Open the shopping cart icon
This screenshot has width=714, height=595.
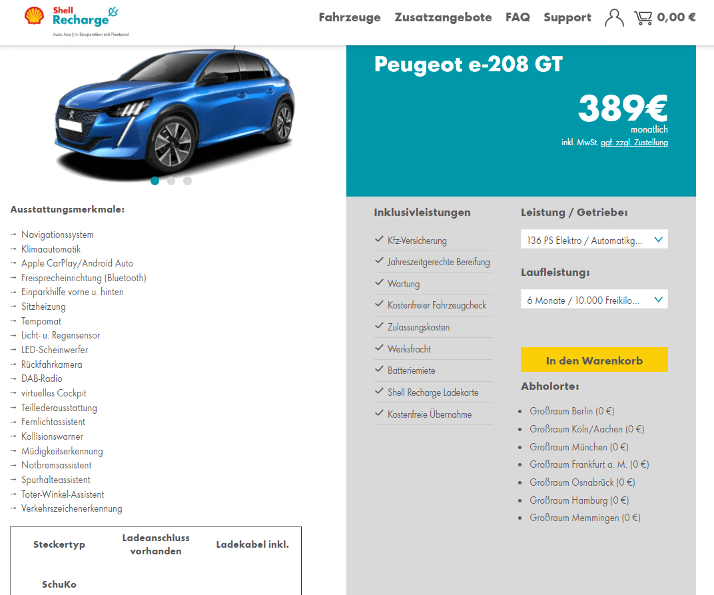(x=643, y=18)
